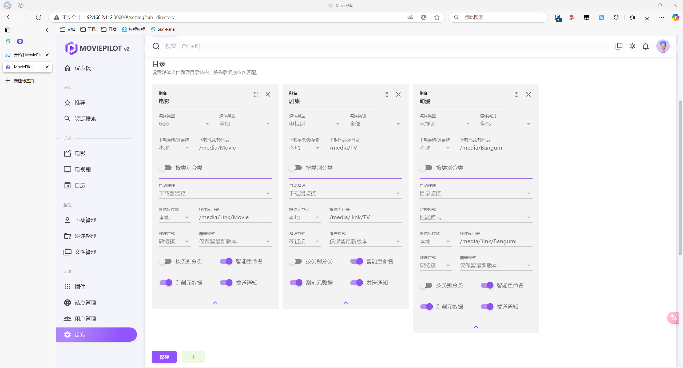
Task: Remove the 电影 directory card
Action: pos(268,94)
